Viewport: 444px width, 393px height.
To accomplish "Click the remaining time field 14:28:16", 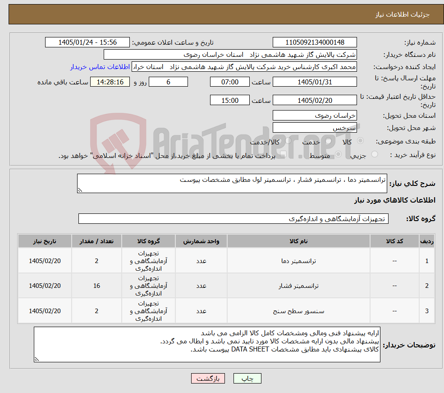I will point(110,82).
